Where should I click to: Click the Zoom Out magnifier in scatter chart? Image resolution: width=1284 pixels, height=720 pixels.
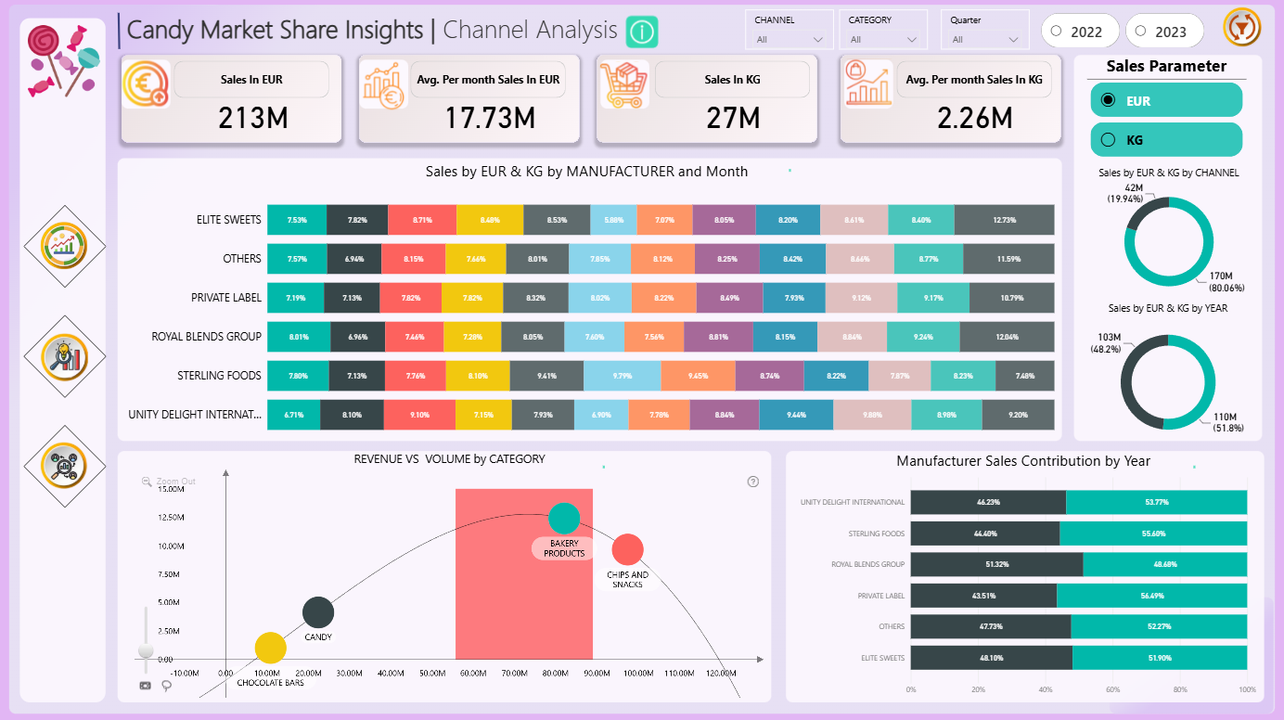[147, 482]
